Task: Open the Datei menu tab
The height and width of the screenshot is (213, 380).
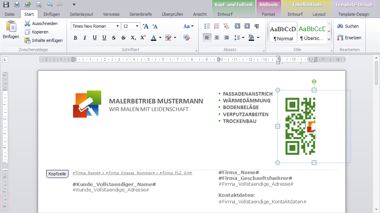Action: click(x=10, y=14)
